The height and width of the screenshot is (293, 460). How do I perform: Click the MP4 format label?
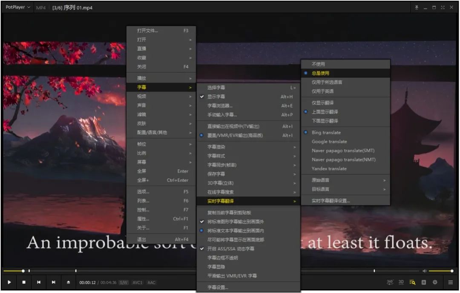point(41,8)
